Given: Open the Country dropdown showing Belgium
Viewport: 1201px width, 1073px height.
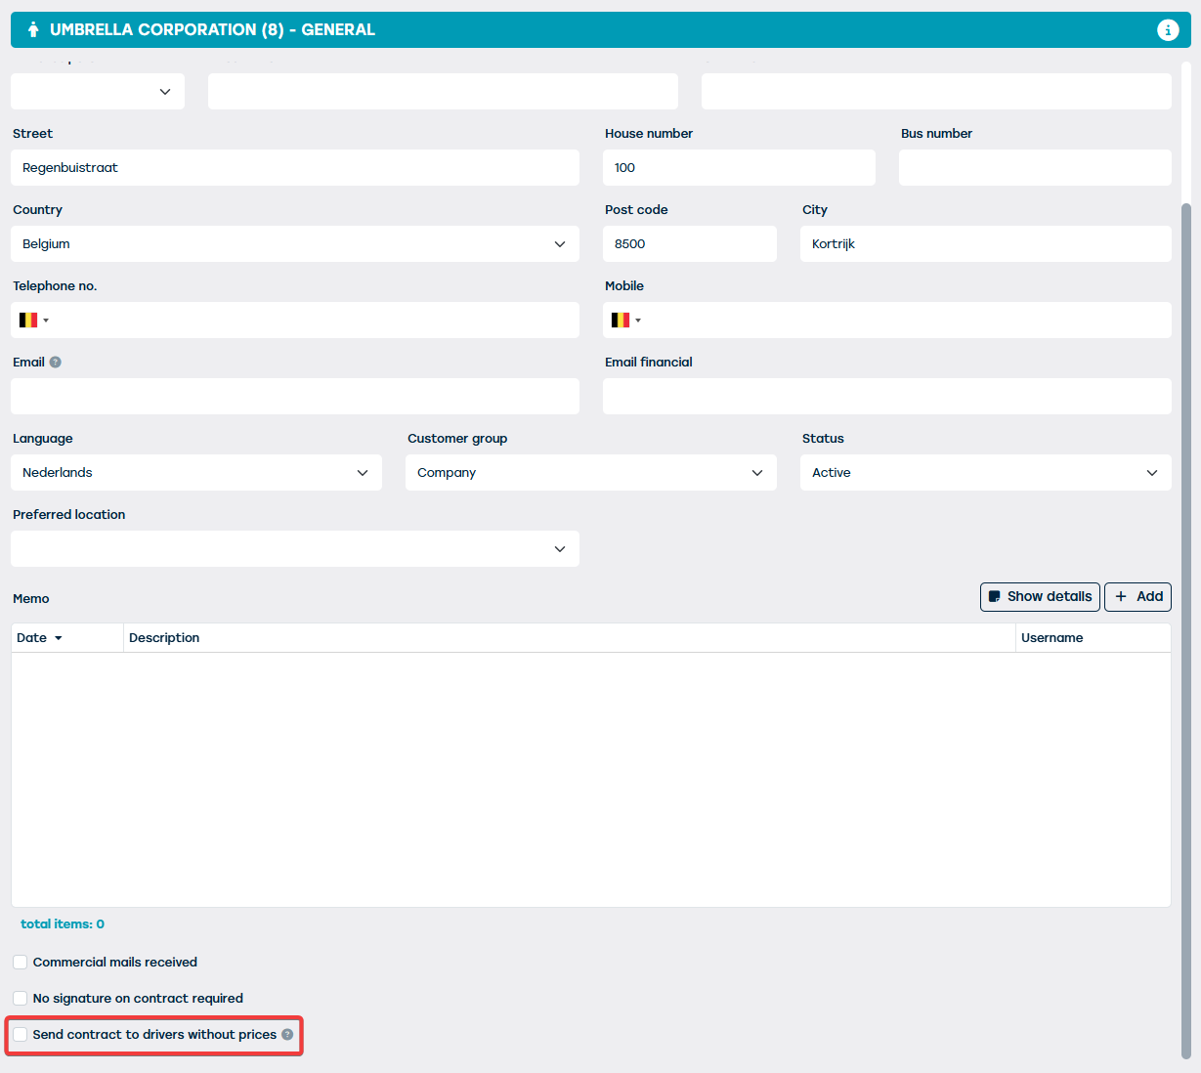Looking at the screenshot, I should pyautogui.click(x=295, y=244).
